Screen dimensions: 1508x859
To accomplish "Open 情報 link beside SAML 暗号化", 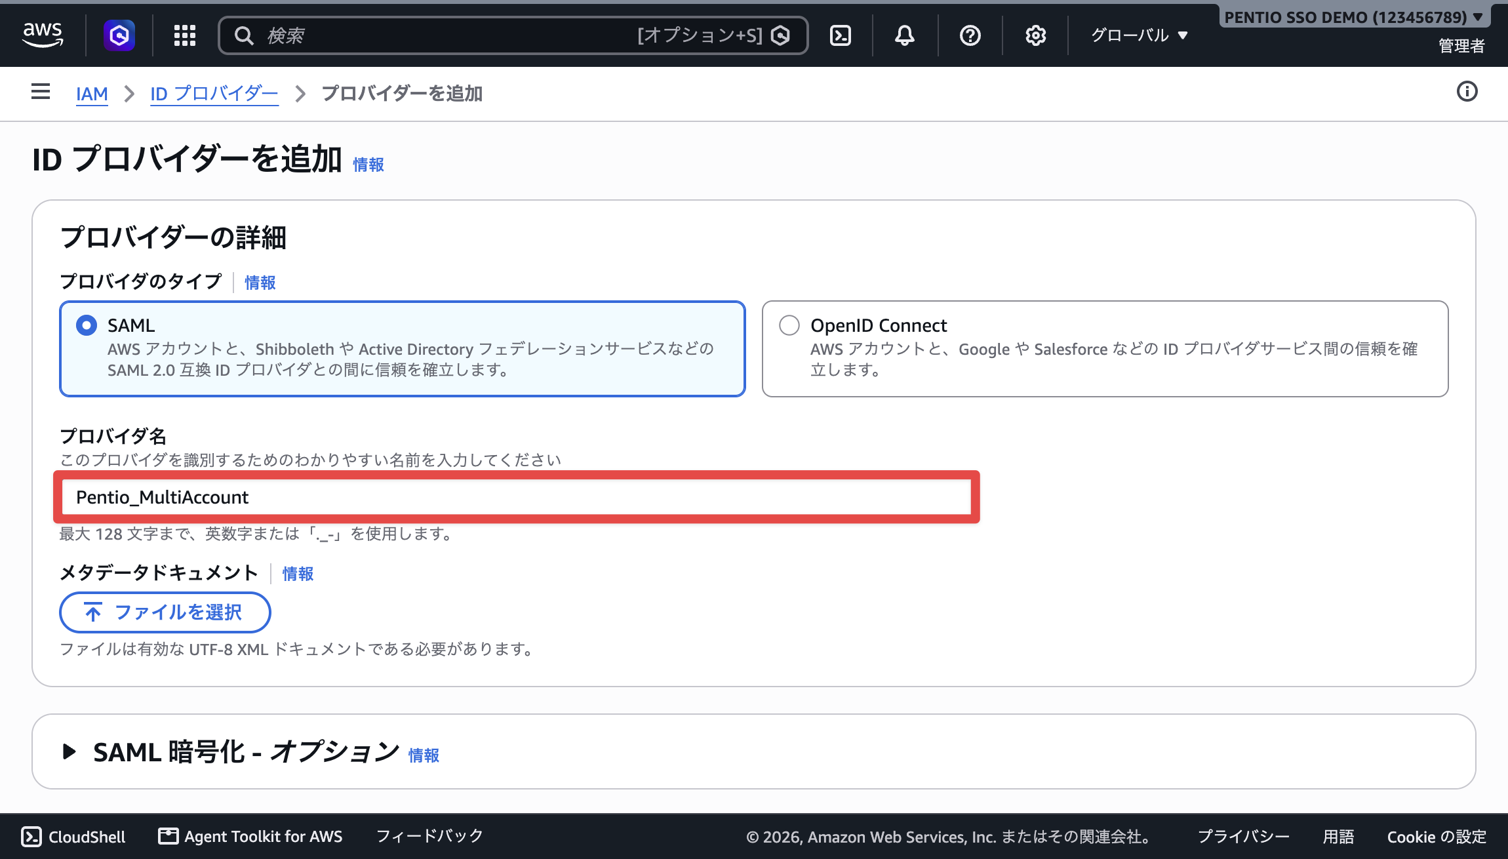I will coord(424,755).
